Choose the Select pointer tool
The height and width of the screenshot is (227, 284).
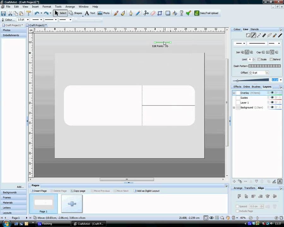pyautogui.click(x=60, y=13)
